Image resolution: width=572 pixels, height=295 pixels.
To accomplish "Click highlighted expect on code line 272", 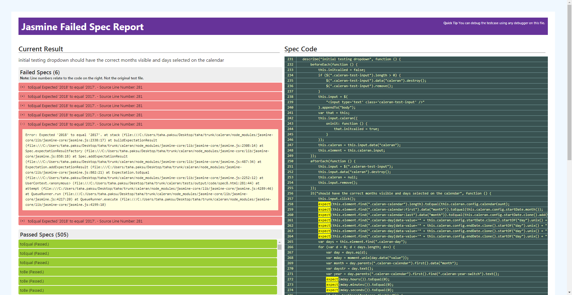I will [332, 279].
